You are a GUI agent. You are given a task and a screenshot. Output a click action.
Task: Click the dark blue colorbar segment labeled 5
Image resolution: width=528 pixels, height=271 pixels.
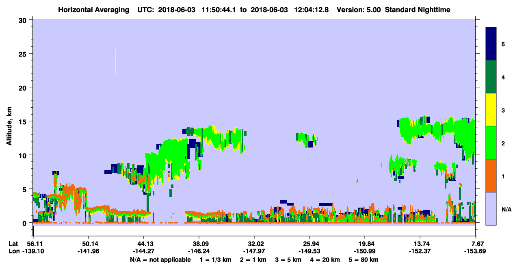(491, 44)
